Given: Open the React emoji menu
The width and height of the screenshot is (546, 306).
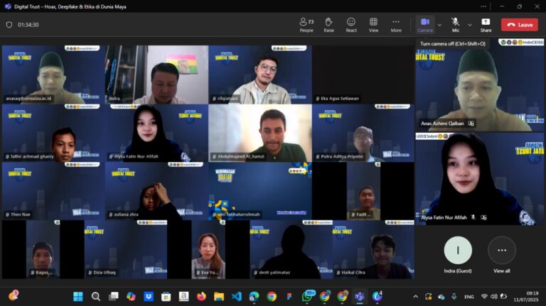Looking at the screenshot, I should click(x=351, y=24).
